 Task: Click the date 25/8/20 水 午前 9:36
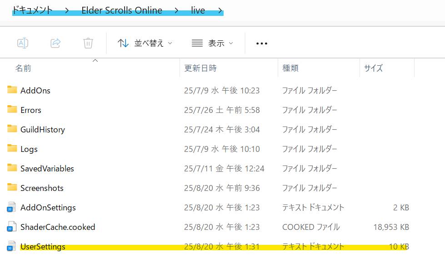[222, 188]
